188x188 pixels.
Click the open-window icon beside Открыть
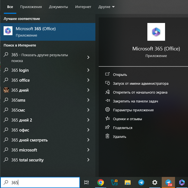coord(108,74)
